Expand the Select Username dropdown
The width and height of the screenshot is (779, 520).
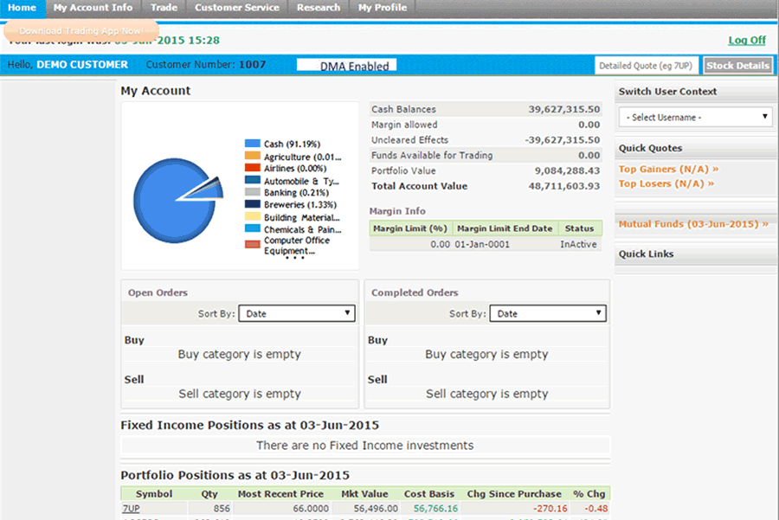695,117
